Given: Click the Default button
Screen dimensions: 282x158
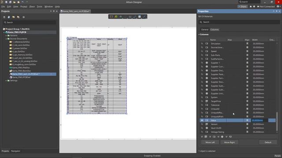Looking at the screenshot, I should [268, 142].
